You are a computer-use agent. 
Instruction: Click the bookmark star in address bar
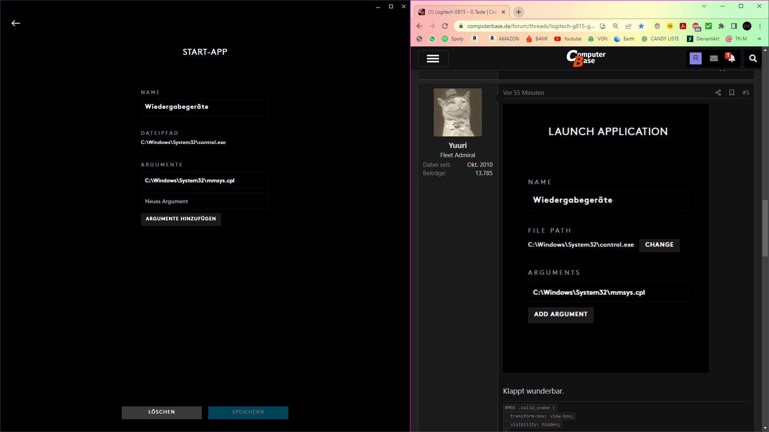coord(641,26)
